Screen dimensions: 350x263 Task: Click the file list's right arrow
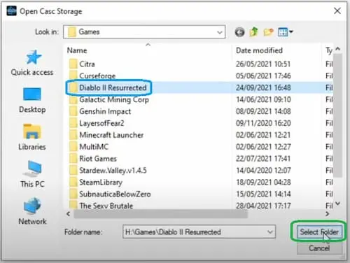(328, 213)
